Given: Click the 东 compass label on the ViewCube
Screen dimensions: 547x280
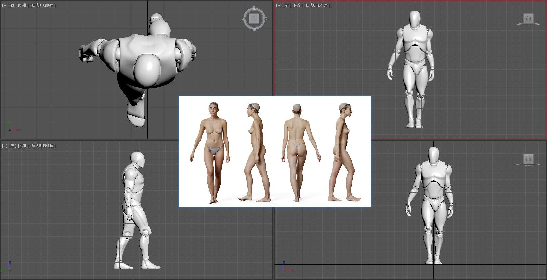Looking at the screenshot, I should coord(265,19).
